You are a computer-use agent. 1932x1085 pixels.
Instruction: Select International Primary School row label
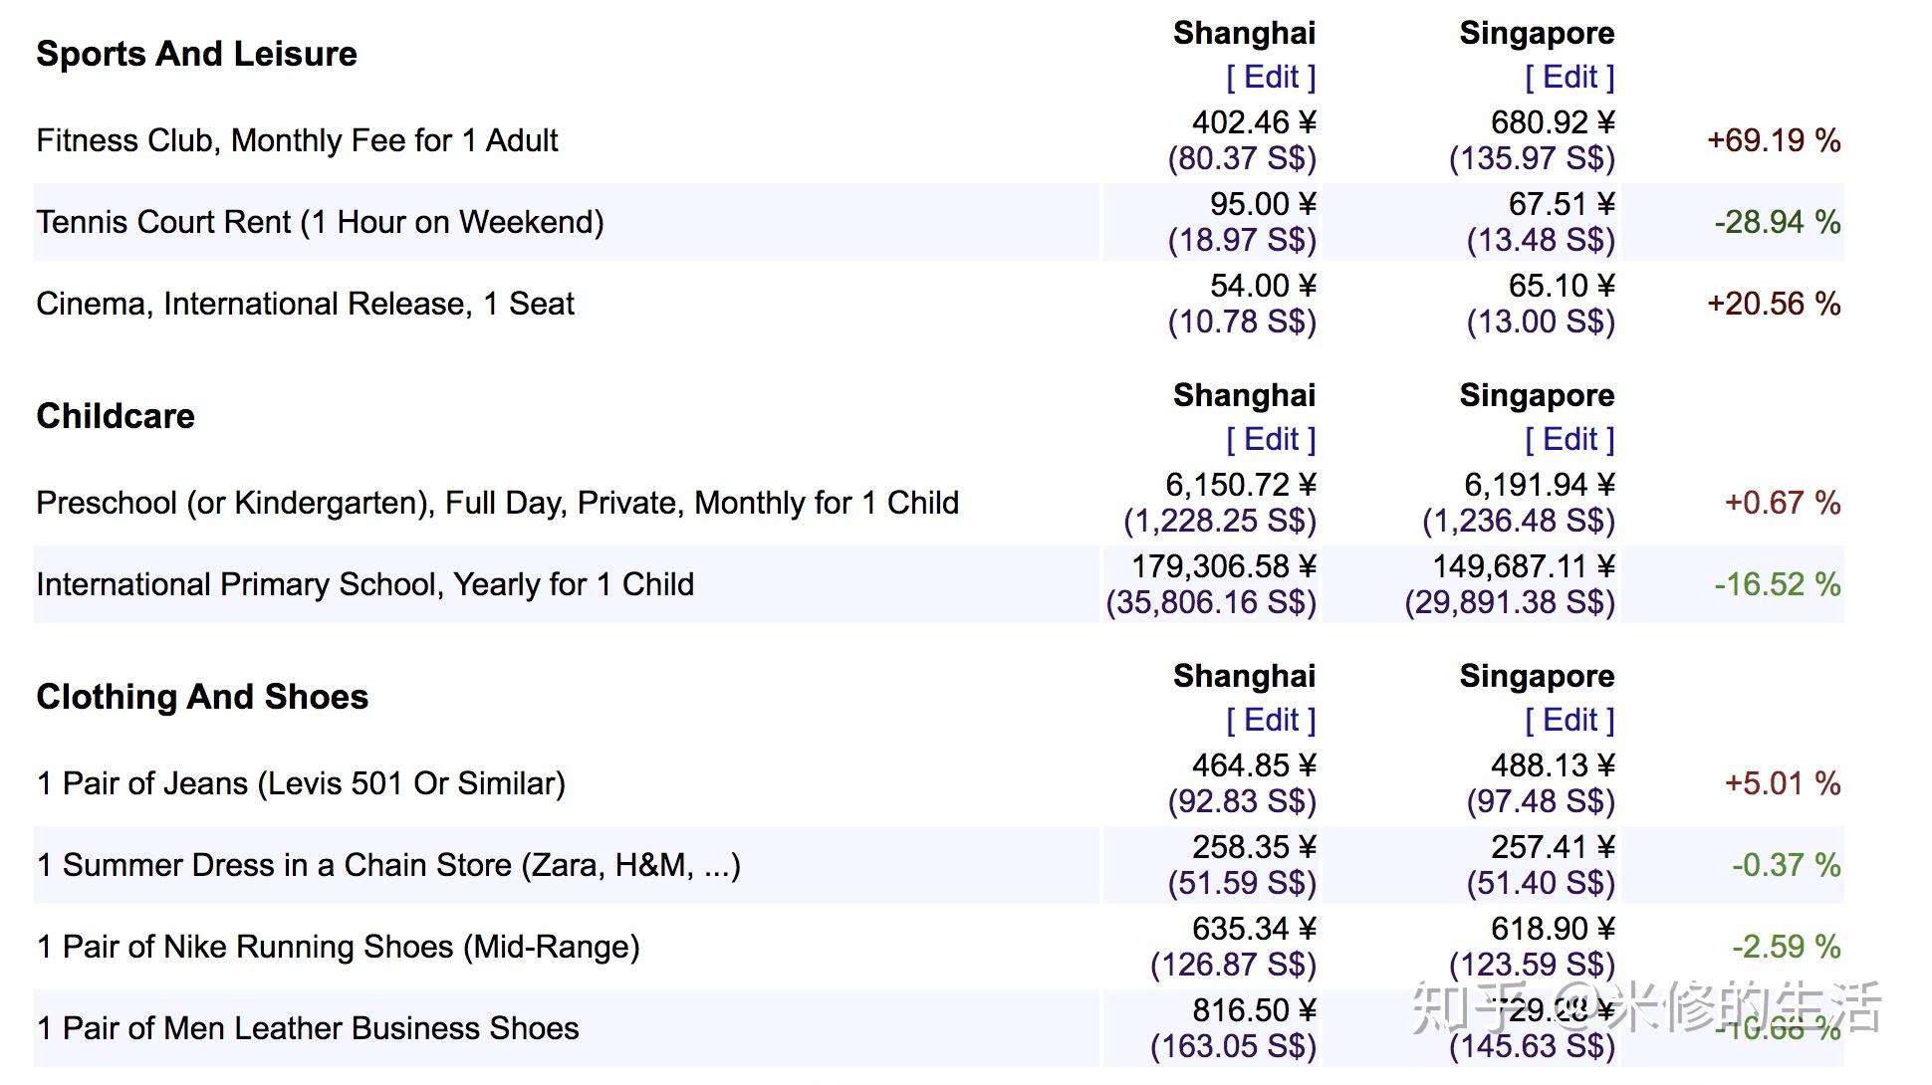coord(364,584)
